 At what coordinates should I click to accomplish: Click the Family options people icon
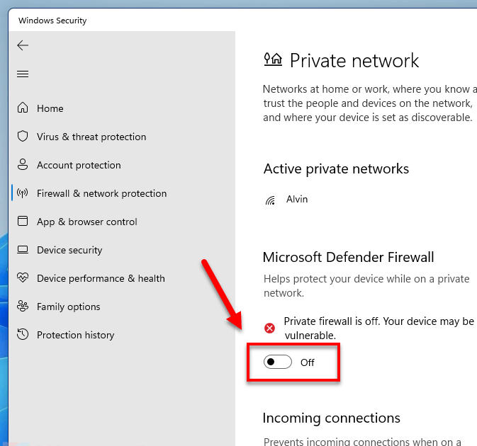pyautogui.click(x=23, y=307)
